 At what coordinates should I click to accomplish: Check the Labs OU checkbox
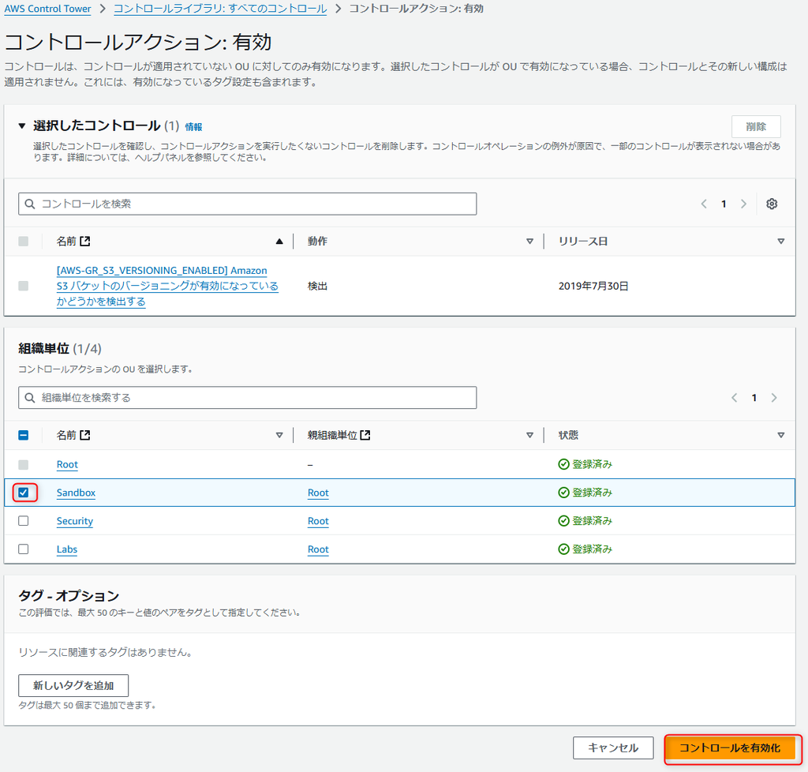(x=23, y=550)
